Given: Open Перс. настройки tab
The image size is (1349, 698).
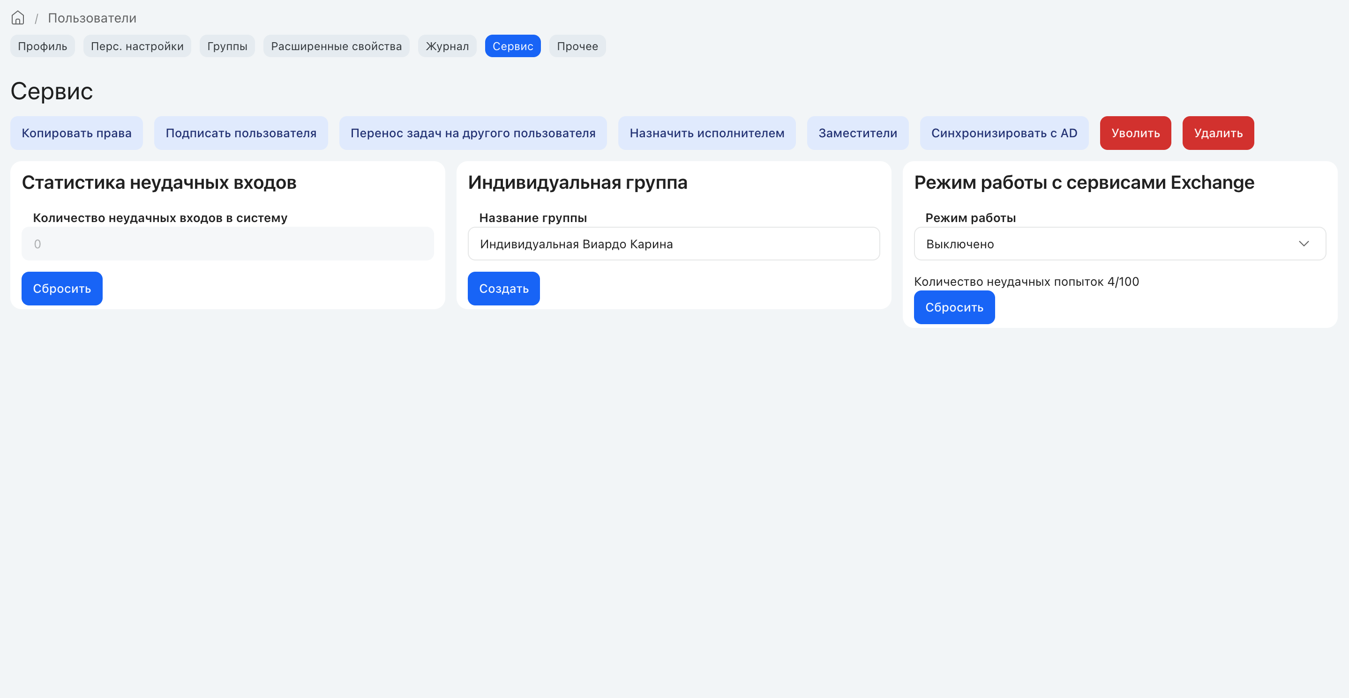Looking at the screenshot, I should click(x=137, y=46).
